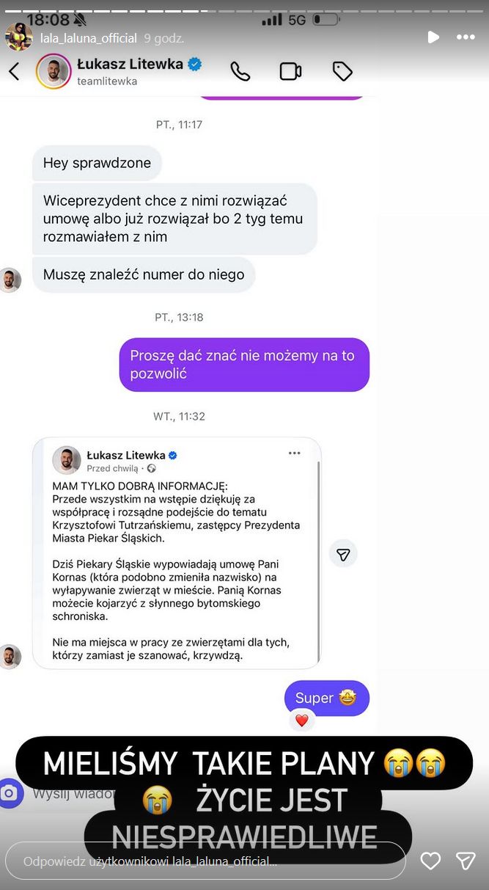
Task: Tap the heart icon beside the reply field
Action: point(431,861)
